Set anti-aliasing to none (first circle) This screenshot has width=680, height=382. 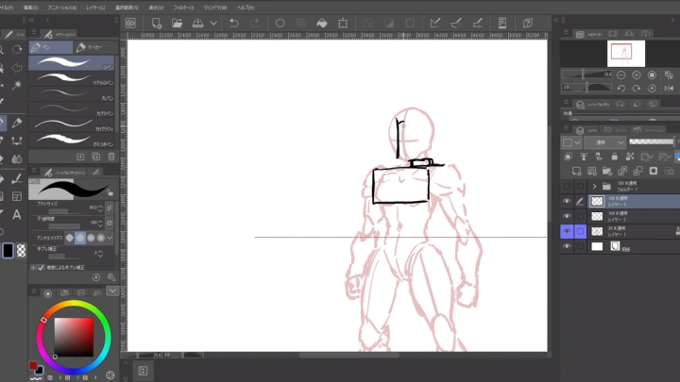pos(69,238)
